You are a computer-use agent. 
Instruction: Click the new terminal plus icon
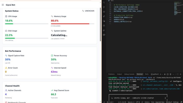[x=160, y=74]
